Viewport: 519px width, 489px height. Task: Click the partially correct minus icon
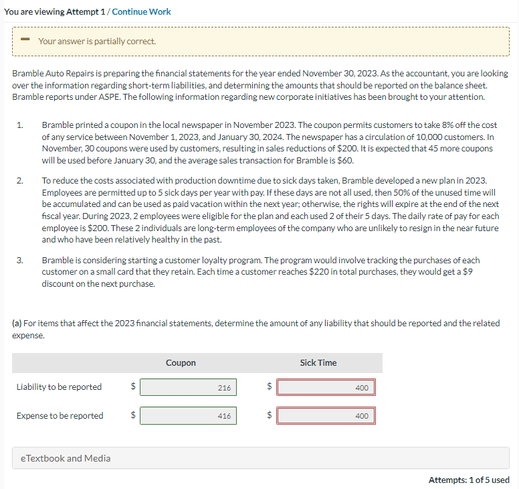click(25, 40)
